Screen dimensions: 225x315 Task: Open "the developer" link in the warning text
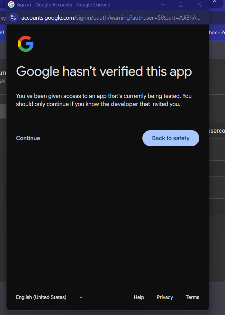[119, 104]
